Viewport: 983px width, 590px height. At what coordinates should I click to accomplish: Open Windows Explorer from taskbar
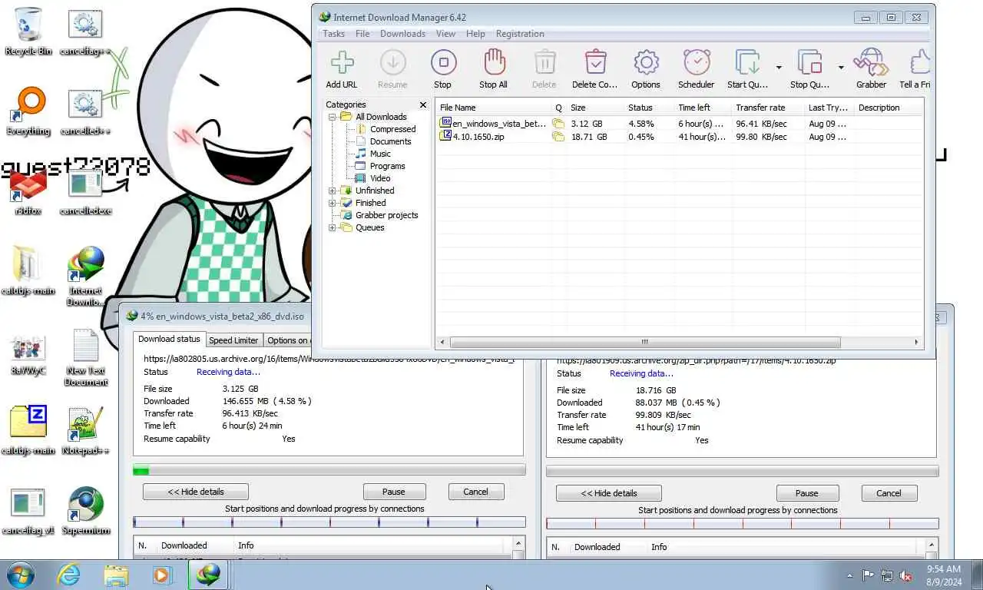coord(116,574)
